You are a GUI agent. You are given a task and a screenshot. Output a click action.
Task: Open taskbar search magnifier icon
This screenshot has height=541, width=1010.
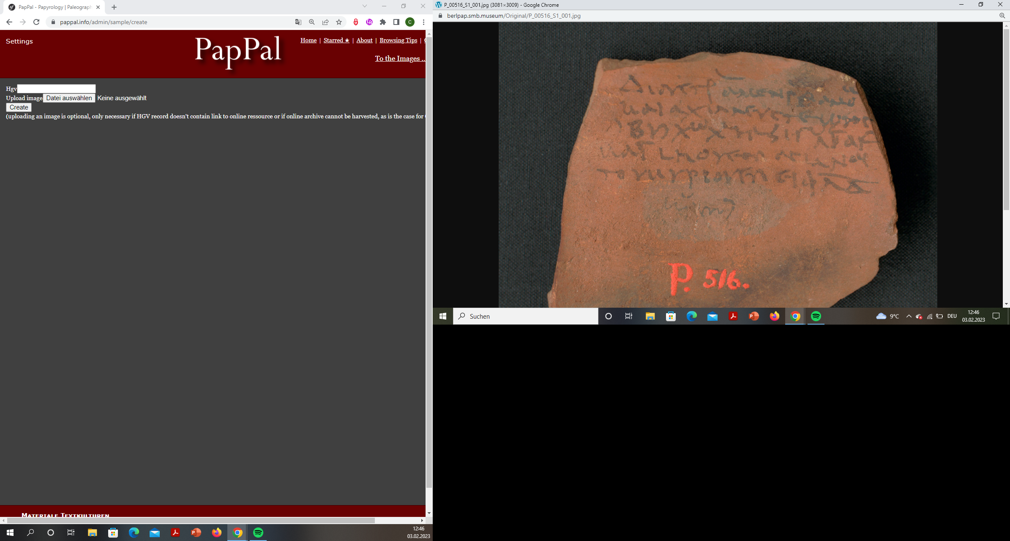pyautogui.click(x=30, y=533)
